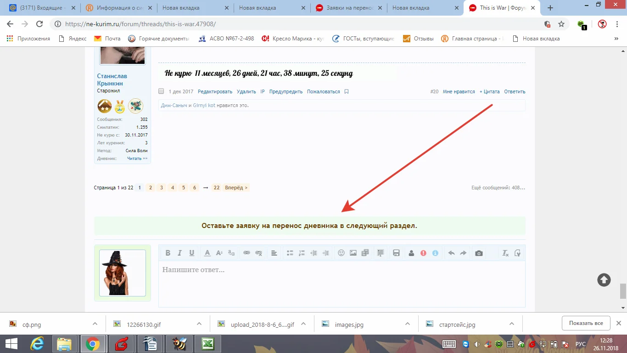627x353 pixels.
Task: Open the Windows Start menu
Action: pos(11,343)
